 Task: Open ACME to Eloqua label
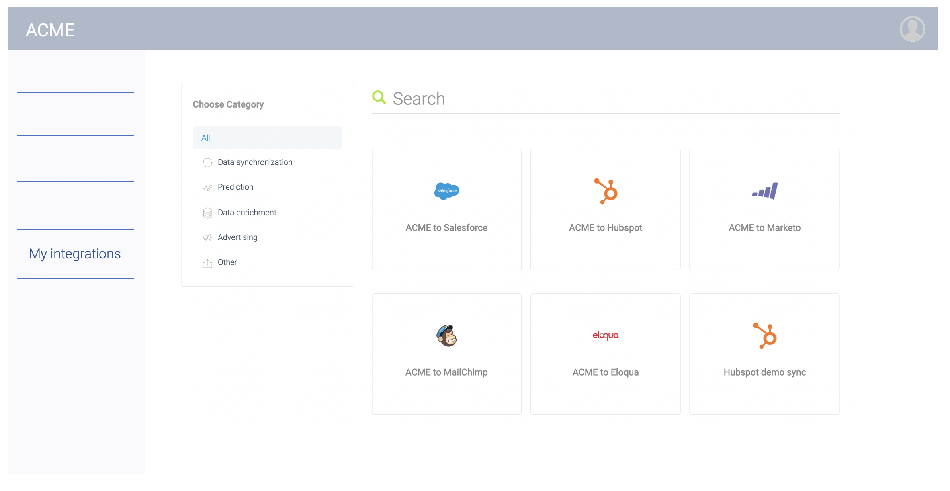tap(606, 372)
